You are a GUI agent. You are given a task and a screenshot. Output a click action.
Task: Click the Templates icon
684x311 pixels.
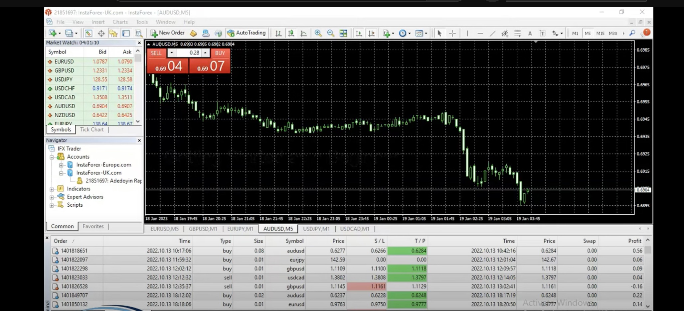[419, 33]
